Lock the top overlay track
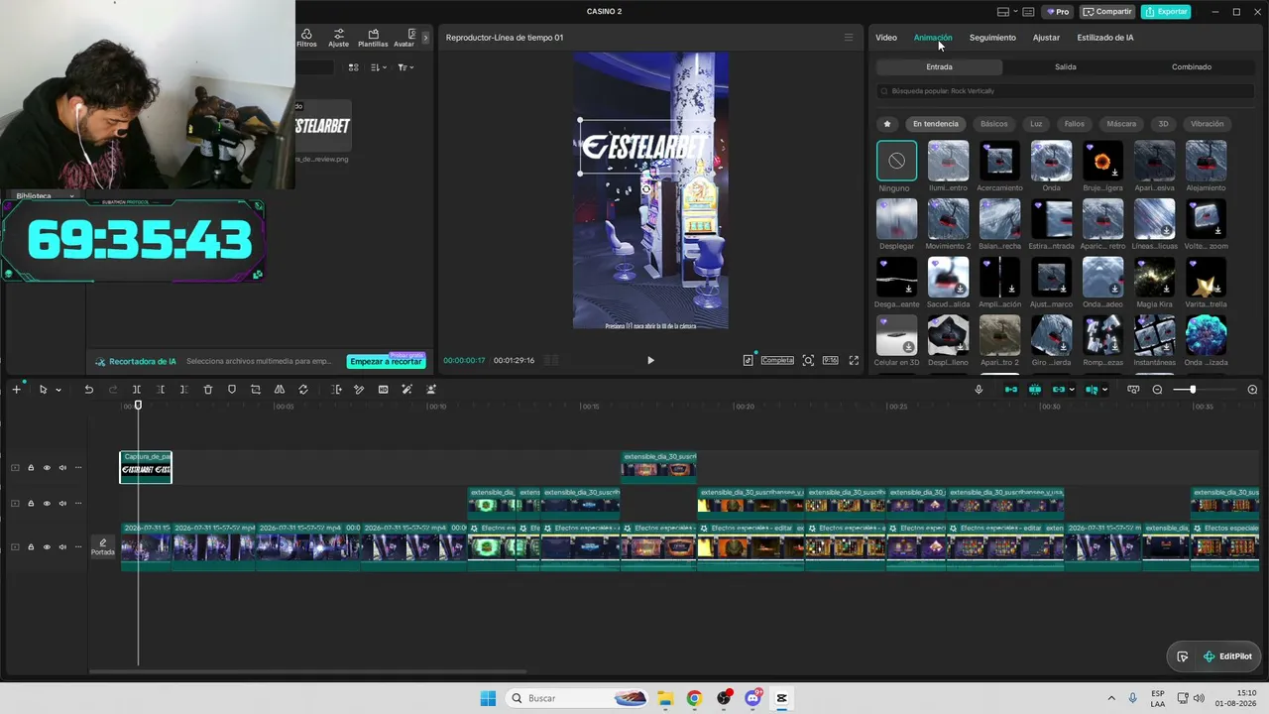The width and height of the screenshot is (1269, 714). click(31, 467)
